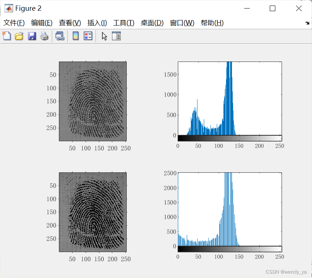Open the 插入(I) menu

click(x=97, y=23)
